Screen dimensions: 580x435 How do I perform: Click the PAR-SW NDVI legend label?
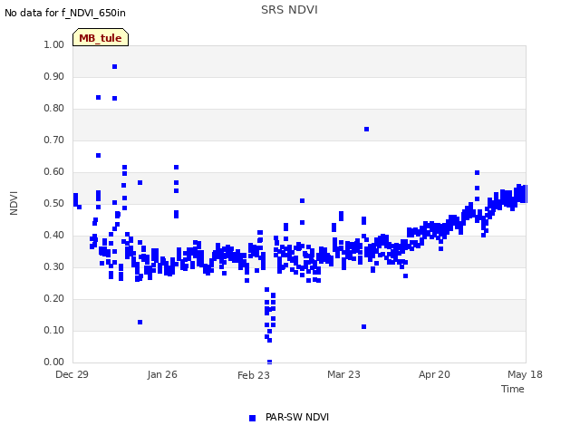(x=297, y=417)
